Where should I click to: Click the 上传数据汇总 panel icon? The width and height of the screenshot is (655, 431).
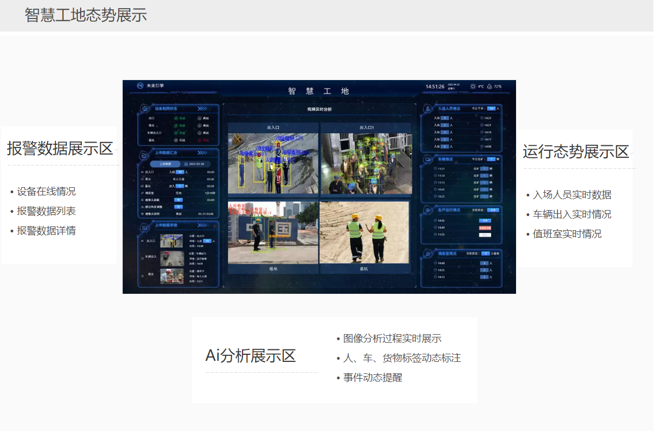[144, 155]
